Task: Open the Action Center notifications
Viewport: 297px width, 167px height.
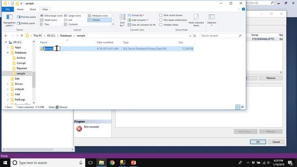Action: tap(290, 163)
